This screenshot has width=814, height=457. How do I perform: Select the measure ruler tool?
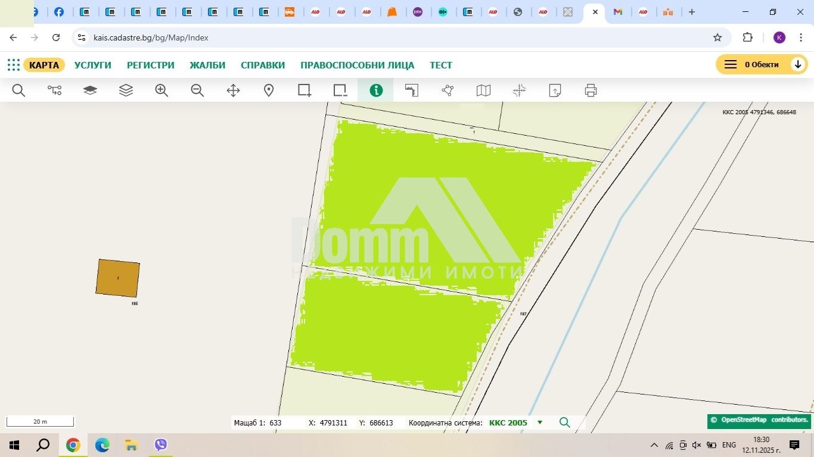(x=412, y=90)
